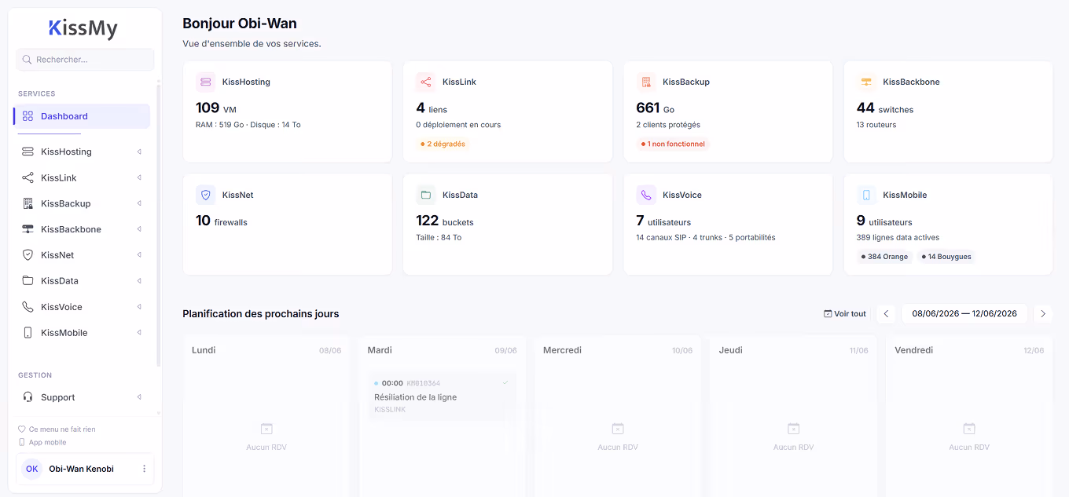Image resolution: width=1069 pixels, height=497 pixels.
Task: Click the 122 buckets count
Action: point(445,221)
